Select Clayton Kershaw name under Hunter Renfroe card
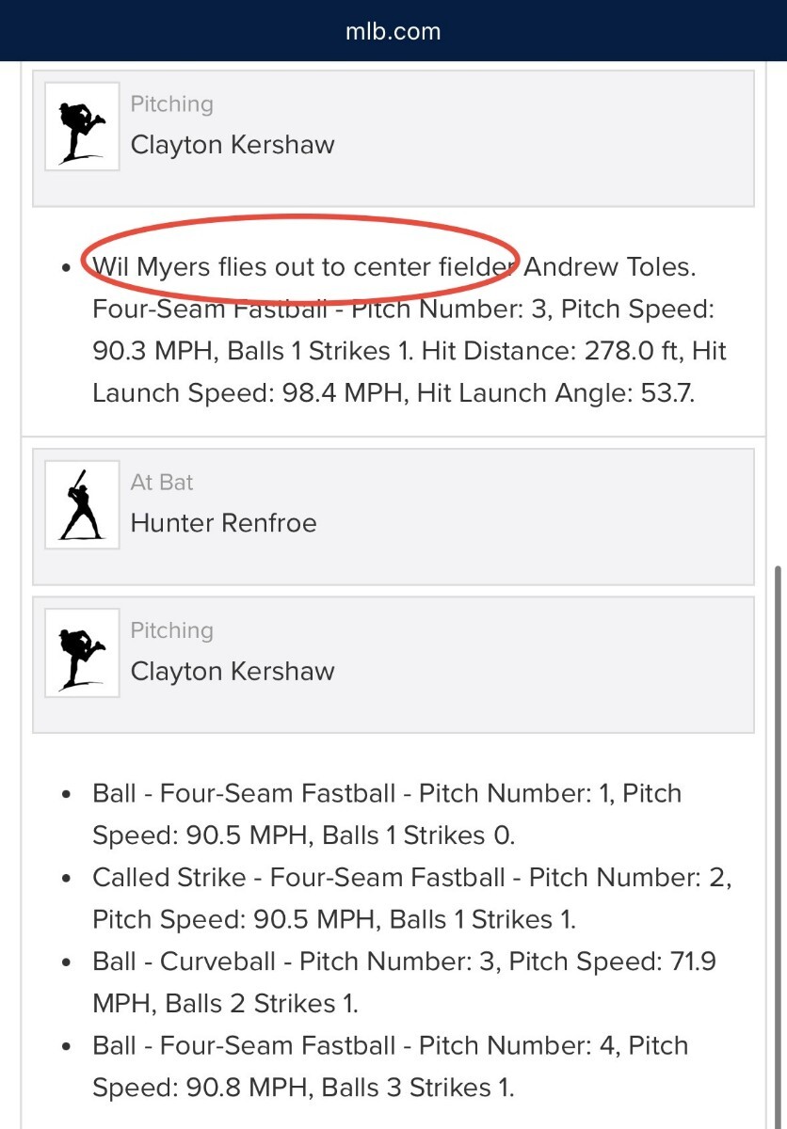787x1129 pixels. 233,672
